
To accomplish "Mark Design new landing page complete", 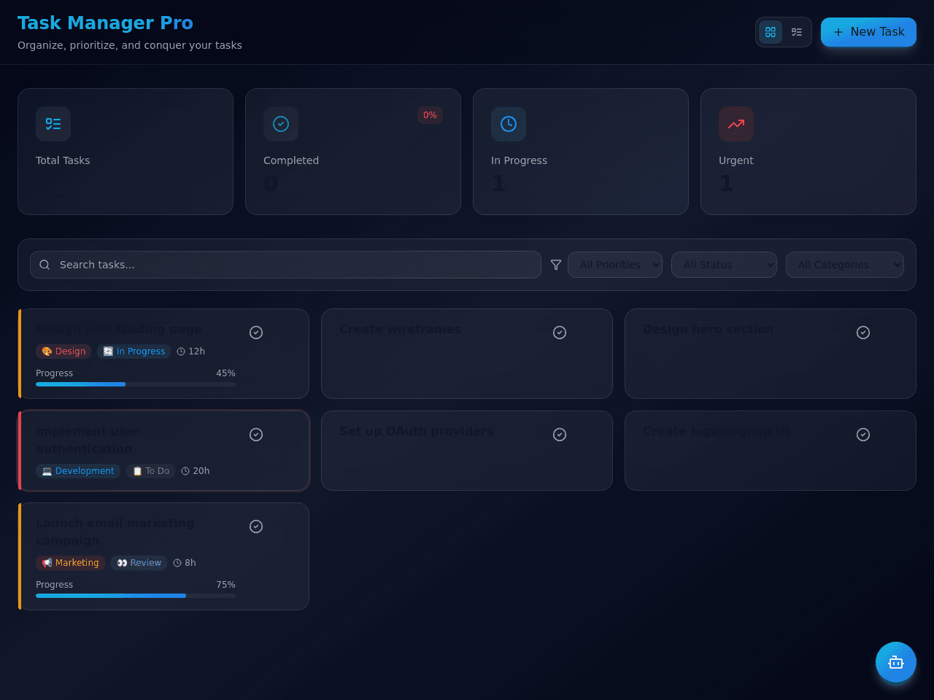I will click(x=256, y=332).
